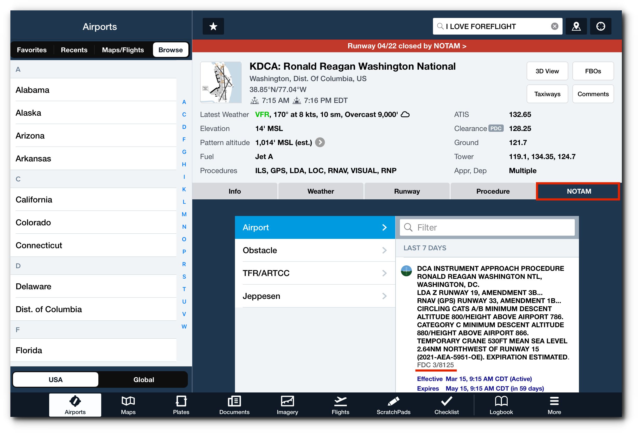Select California in state list
Screen dimensions: 638x433
(93, 199)
